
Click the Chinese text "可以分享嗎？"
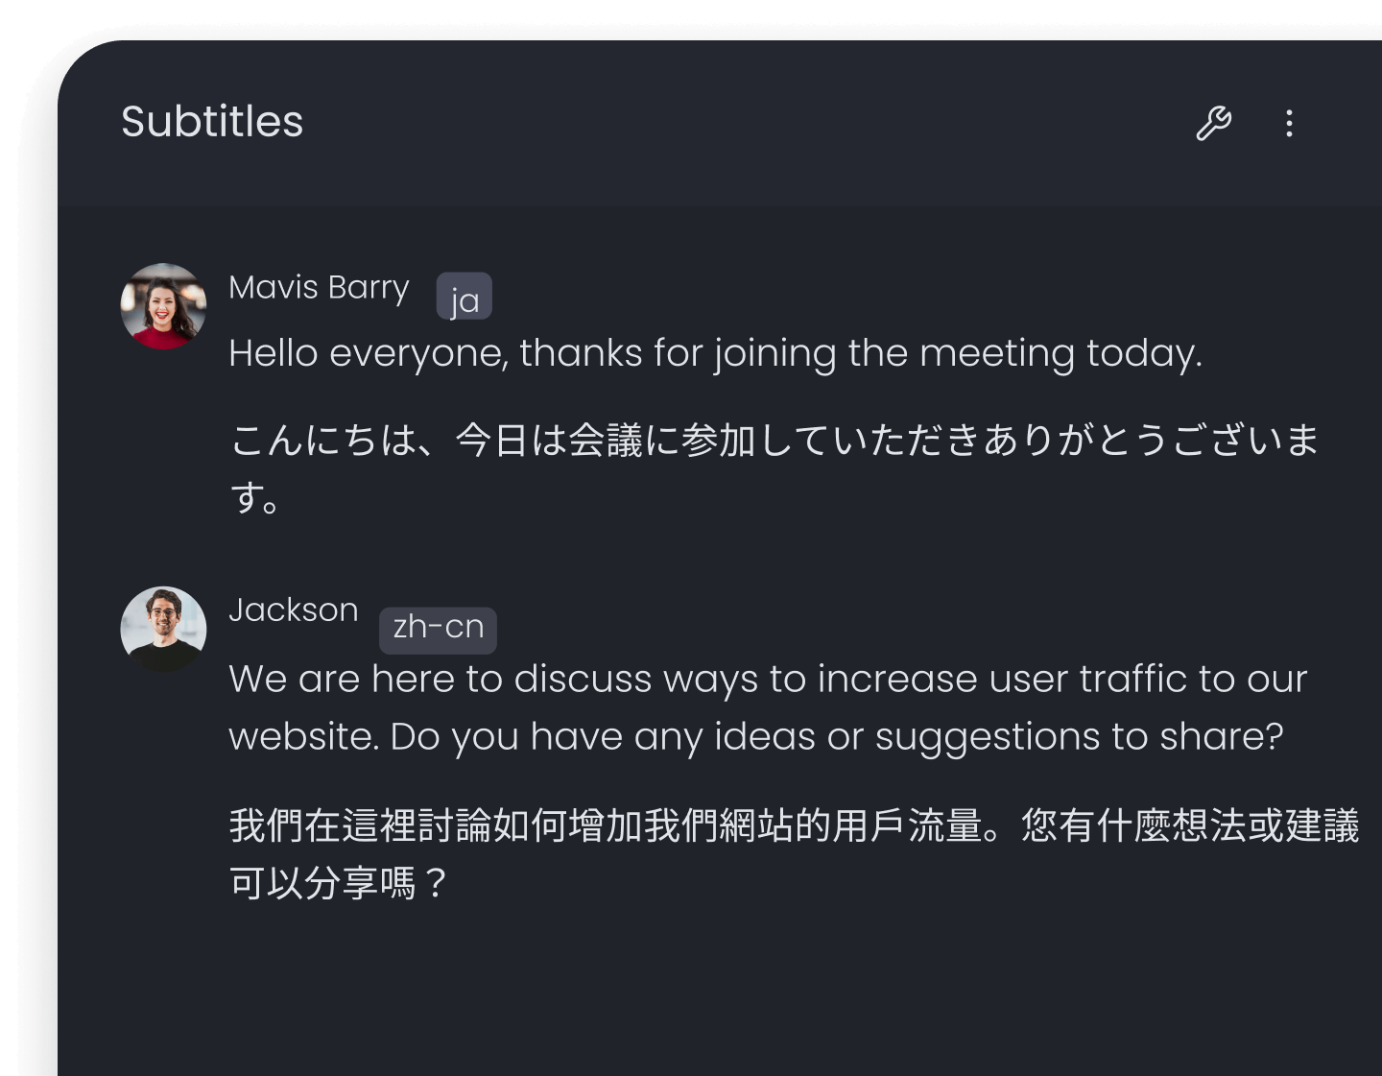[338, 883]
